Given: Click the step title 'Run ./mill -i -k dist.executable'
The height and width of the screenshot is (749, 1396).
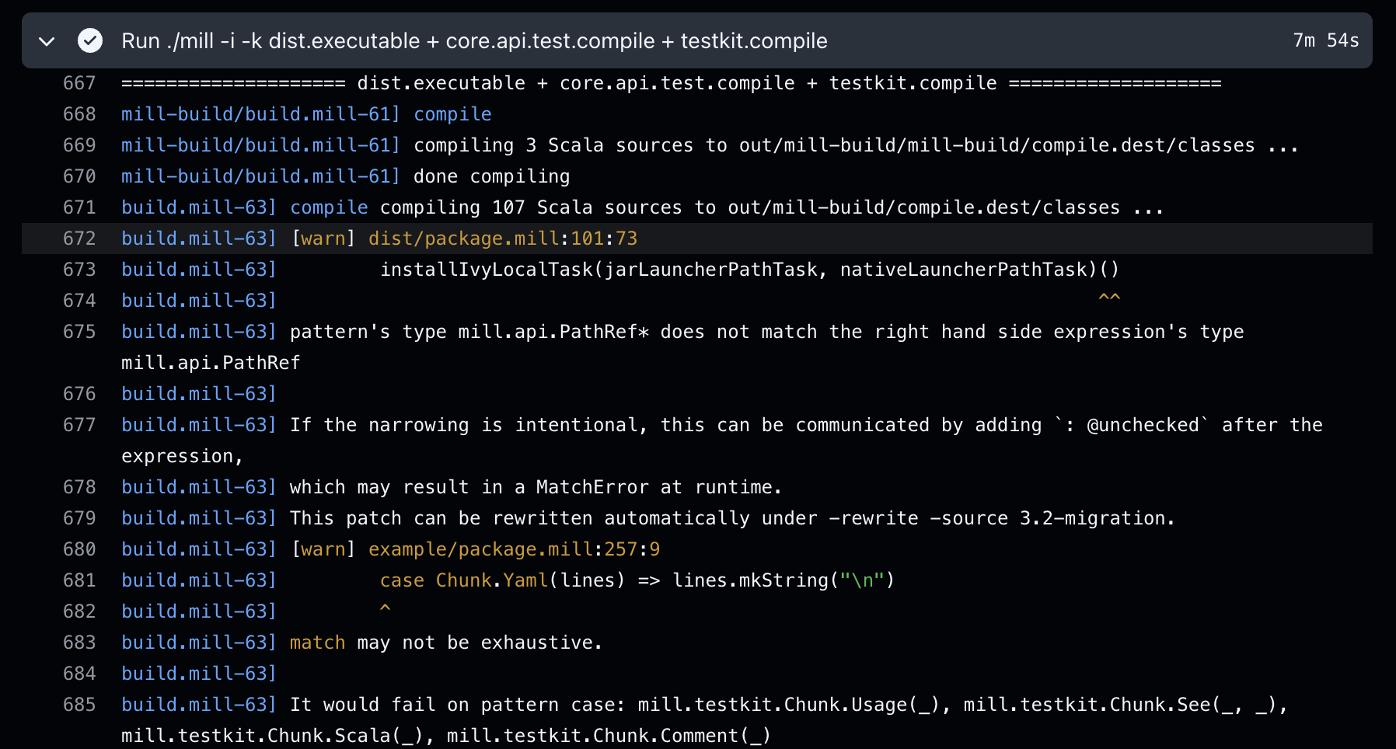Looking at the screenshot, I should click(474, 41).
